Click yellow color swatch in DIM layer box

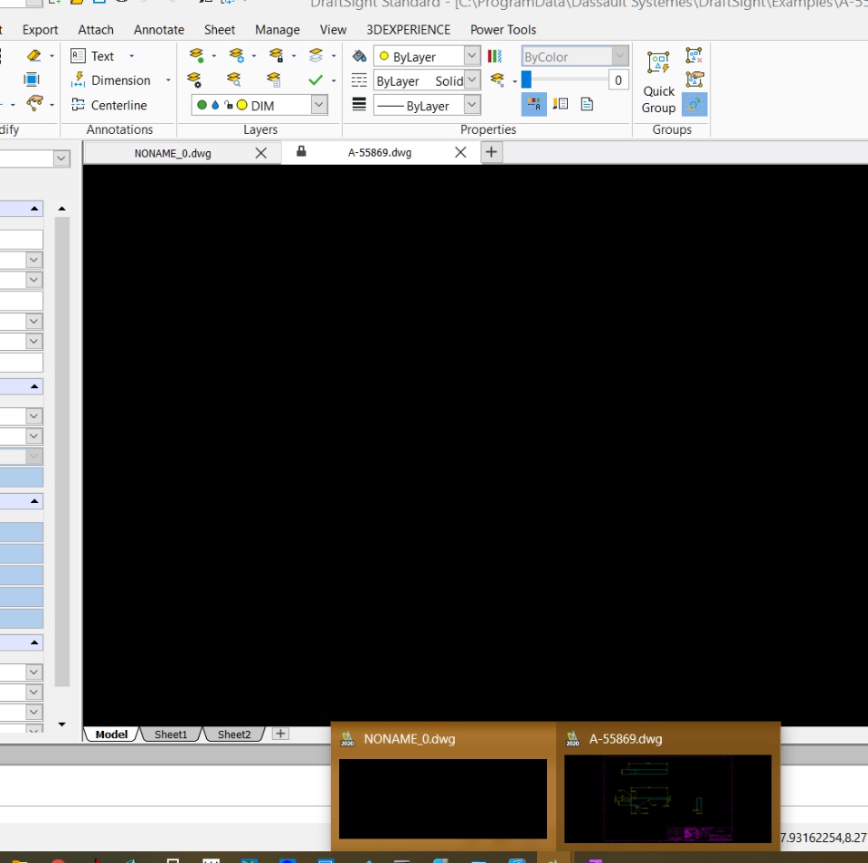tap(242, 105)
